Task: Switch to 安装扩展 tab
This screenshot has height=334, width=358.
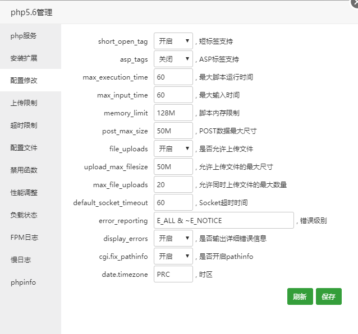Action: pos(31,58)
